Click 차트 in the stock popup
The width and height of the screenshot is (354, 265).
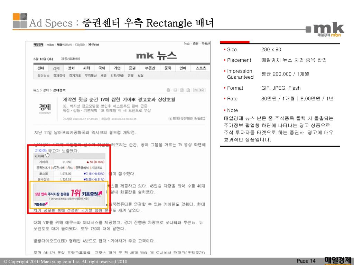tap(70, 168)
